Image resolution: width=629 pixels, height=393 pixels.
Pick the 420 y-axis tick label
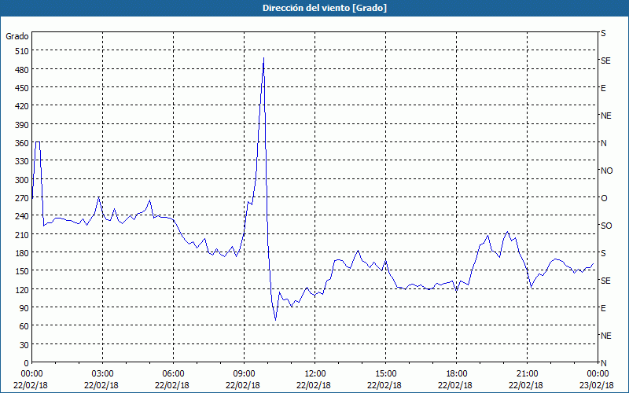tap(21, 107)
